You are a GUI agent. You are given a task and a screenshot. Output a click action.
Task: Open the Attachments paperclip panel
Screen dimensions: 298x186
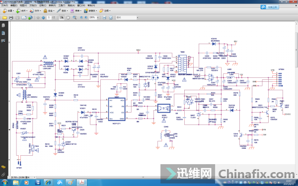click(x=3, y=174)
